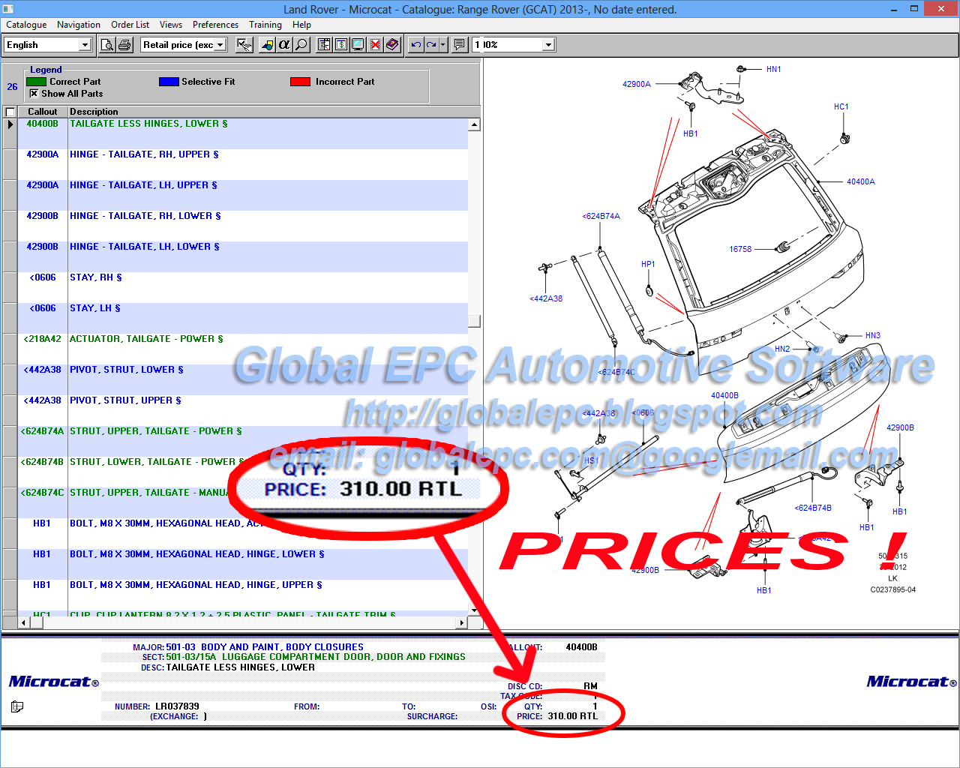960x768 pixels.
Task: Click the green Correct Part legend swatch
Action: [36, 82]
